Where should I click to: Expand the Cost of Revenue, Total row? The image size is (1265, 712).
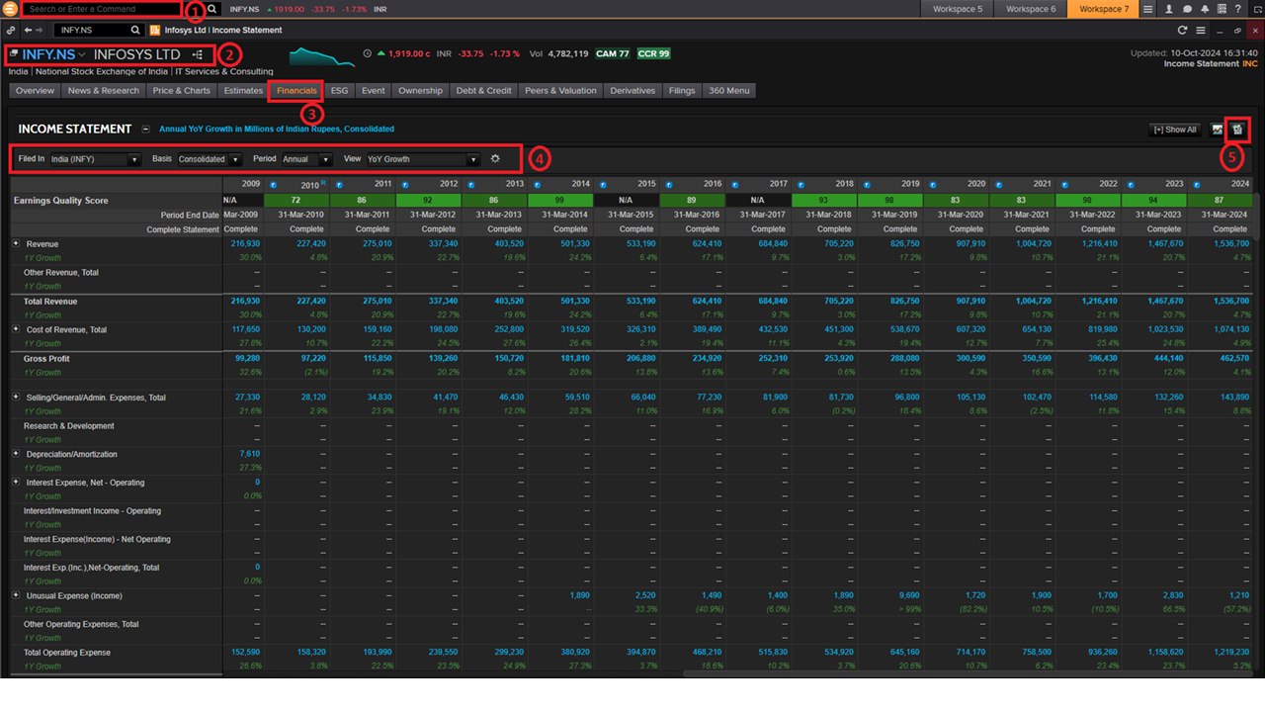click(16, 329)
